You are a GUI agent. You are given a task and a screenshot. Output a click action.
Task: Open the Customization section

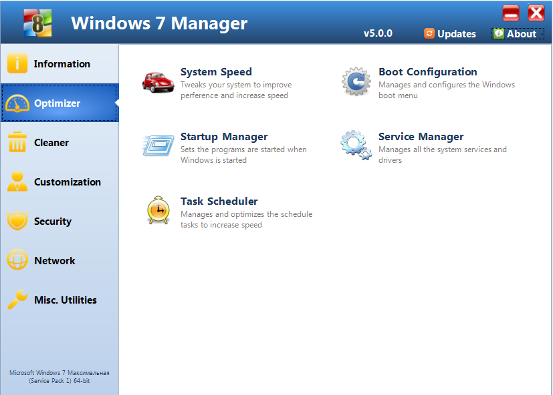point(60,181)
